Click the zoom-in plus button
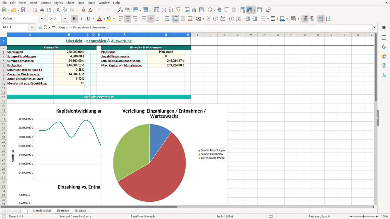Viewport: 390px width, 219px height. (377, 216)
